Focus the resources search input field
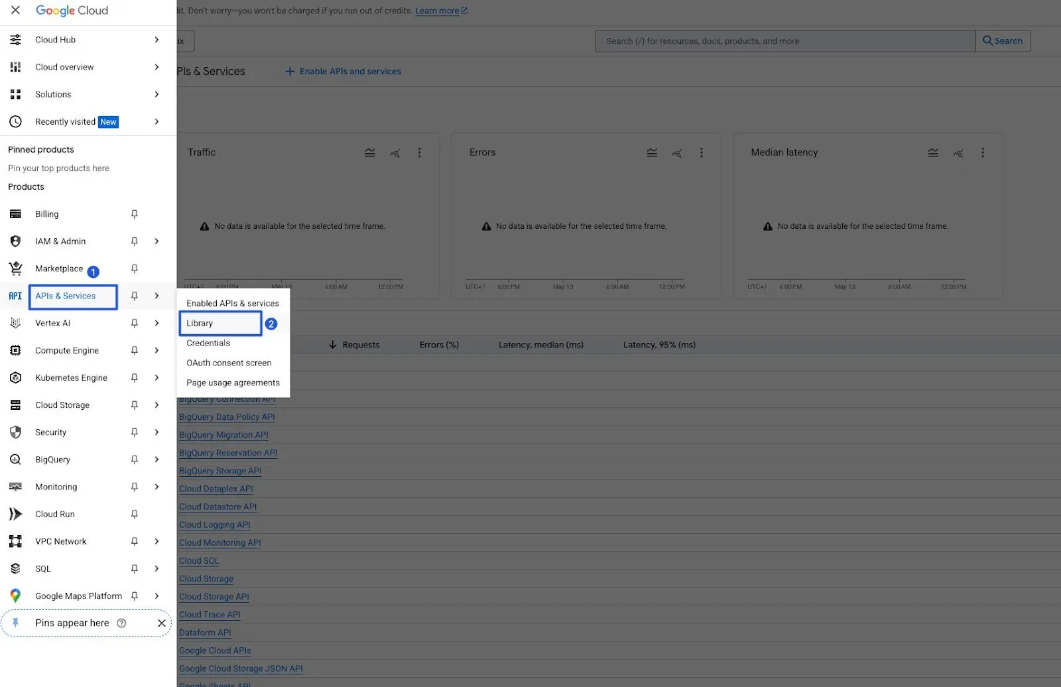 [785, 41]
